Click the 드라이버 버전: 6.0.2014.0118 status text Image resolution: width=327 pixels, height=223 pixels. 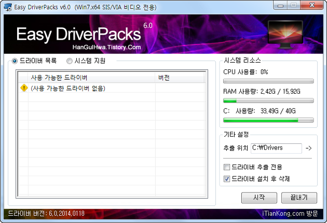[46, 214]
